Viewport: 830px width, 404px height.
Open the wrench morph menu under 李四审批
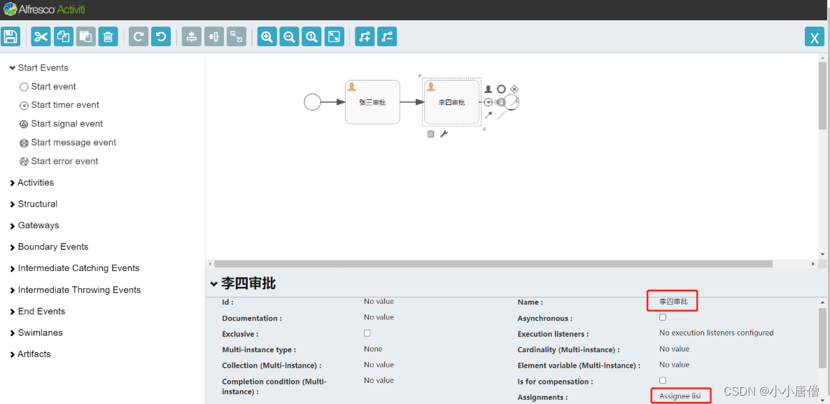click(x=443, y=133)
